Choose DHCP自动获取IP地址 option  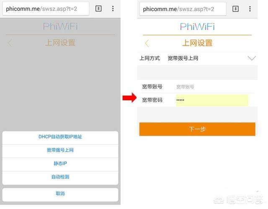pos(60,137)
